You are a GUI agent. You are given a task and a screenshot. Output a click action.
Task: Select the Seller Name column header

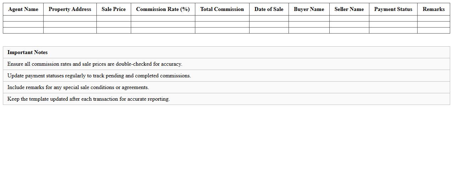(349, 9)
